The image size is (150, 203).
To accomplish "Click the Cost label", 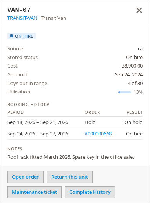I will coord(12,66).
